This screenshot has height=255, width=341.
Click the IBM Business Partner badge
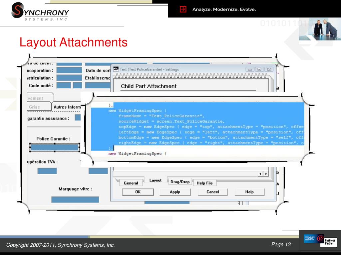tap(320, 240)
